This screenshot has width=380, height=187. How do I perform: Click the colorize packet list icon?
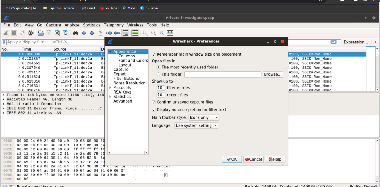[x=135, y=33]
